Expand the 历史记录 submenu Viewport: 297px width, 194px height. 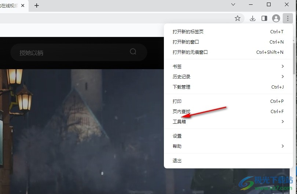[x=228, y=77]
